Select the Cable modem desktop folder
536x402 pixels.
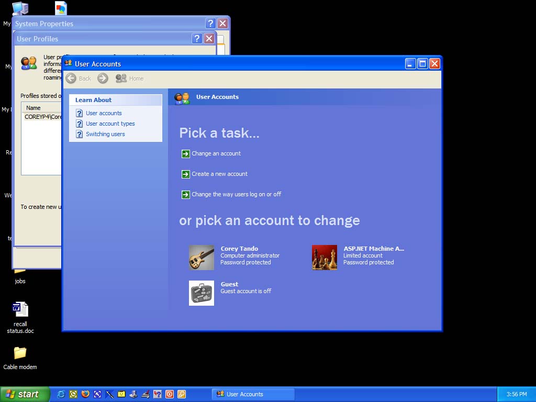20,358
